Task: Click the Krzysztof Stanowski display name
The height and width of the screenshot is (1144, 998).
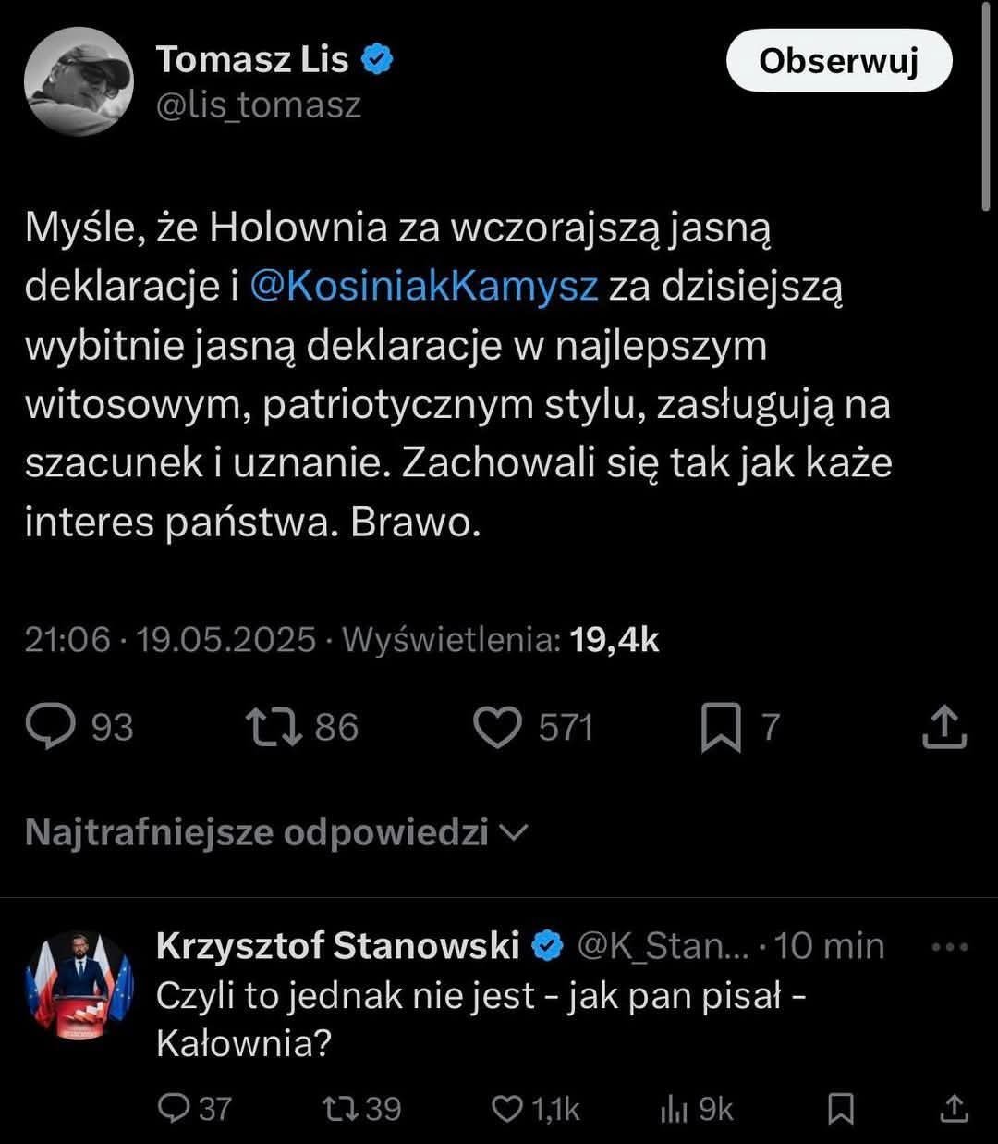Action: (x=337, y=945)
